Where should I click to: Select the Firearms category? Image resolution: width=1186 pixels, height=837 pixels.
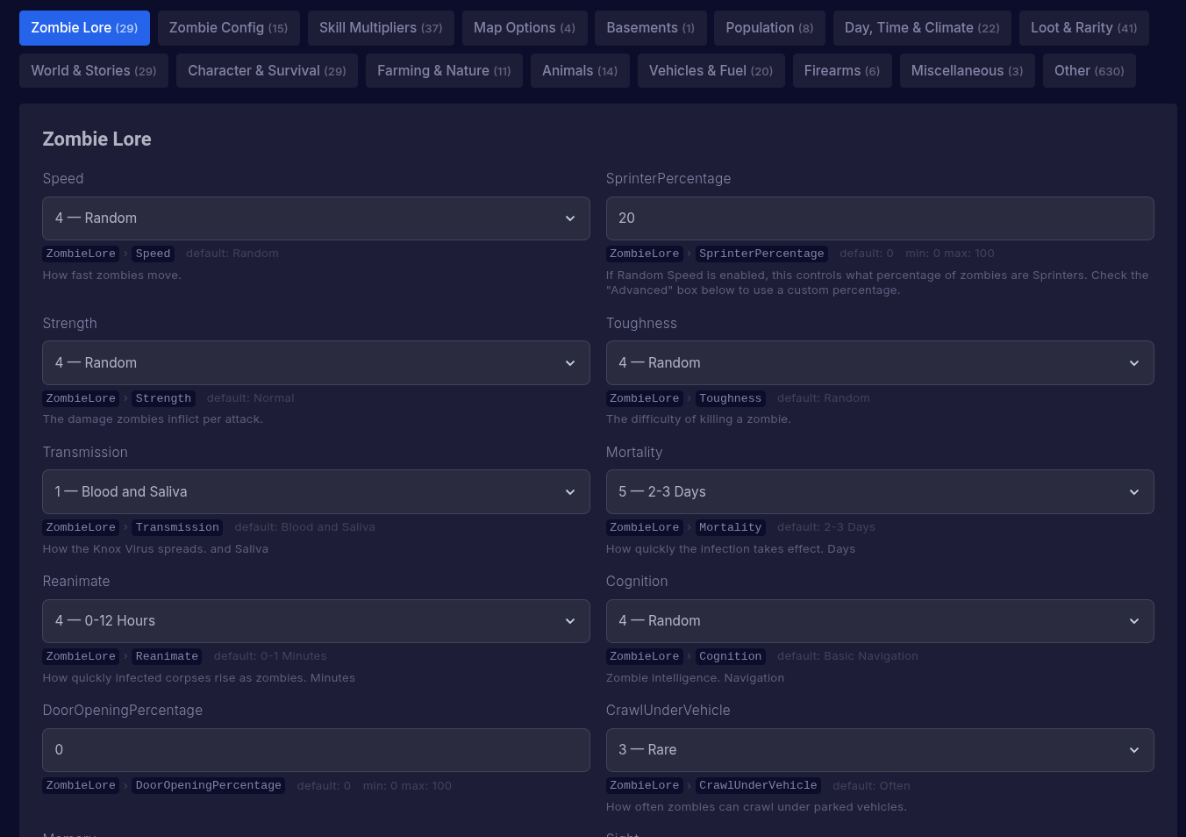tap(842, 70)
